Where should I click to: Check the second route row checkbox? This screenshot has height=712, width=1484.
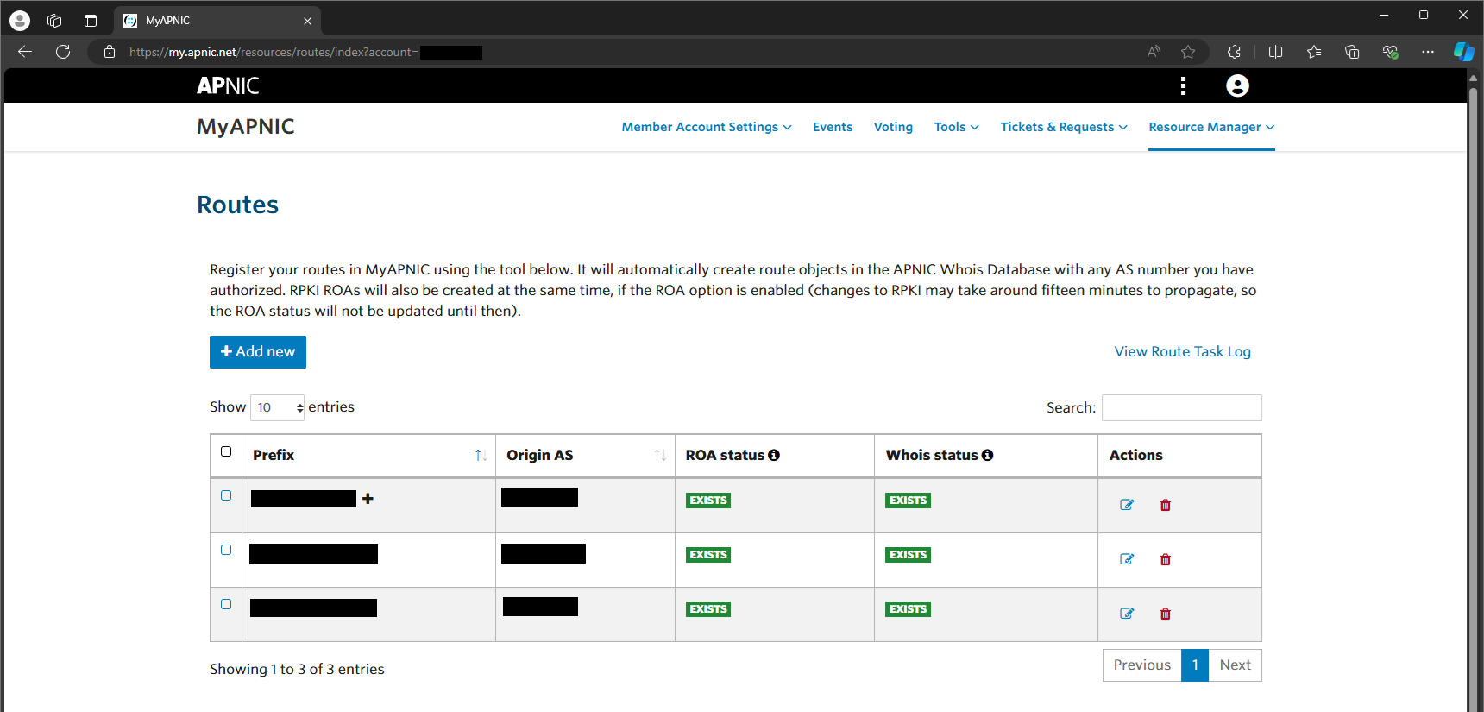click(x=226, y=550)
